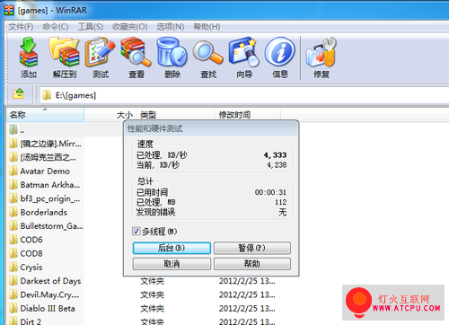Screen dimensions: 449x325
Task: Select the Darkest of Days folder
Action: [45, 281]
